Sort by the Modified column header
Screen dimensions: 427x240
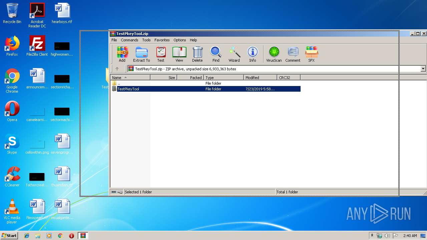pyautogui.click(x=260, y=78)
